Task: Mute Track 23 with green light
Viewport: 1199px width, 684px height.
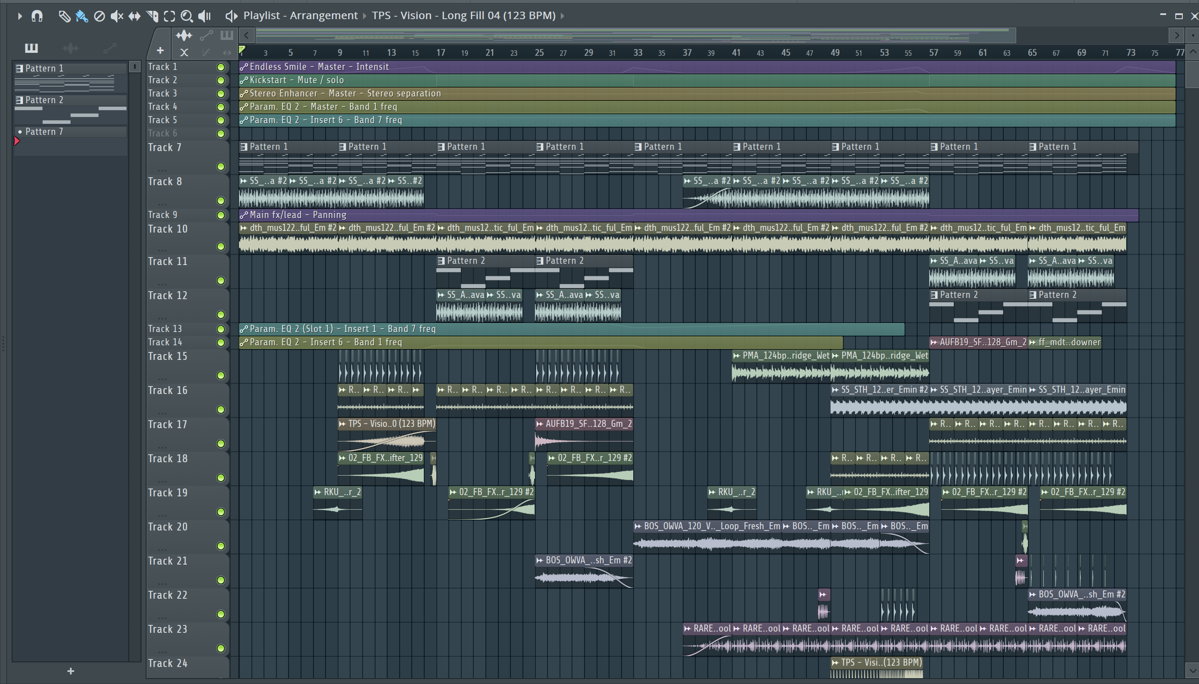Action: point(220,648)
